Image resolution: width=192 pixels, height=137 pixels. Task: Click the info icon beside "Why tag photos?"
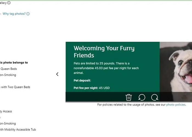click(28, 14)
